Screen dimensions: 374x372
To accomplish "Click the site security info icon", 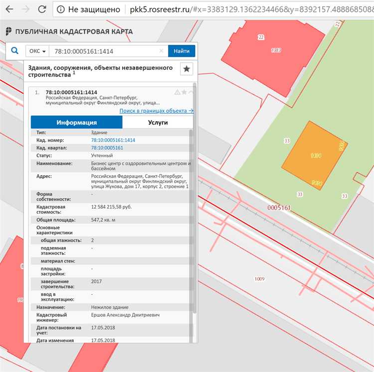I will [60, 9].
